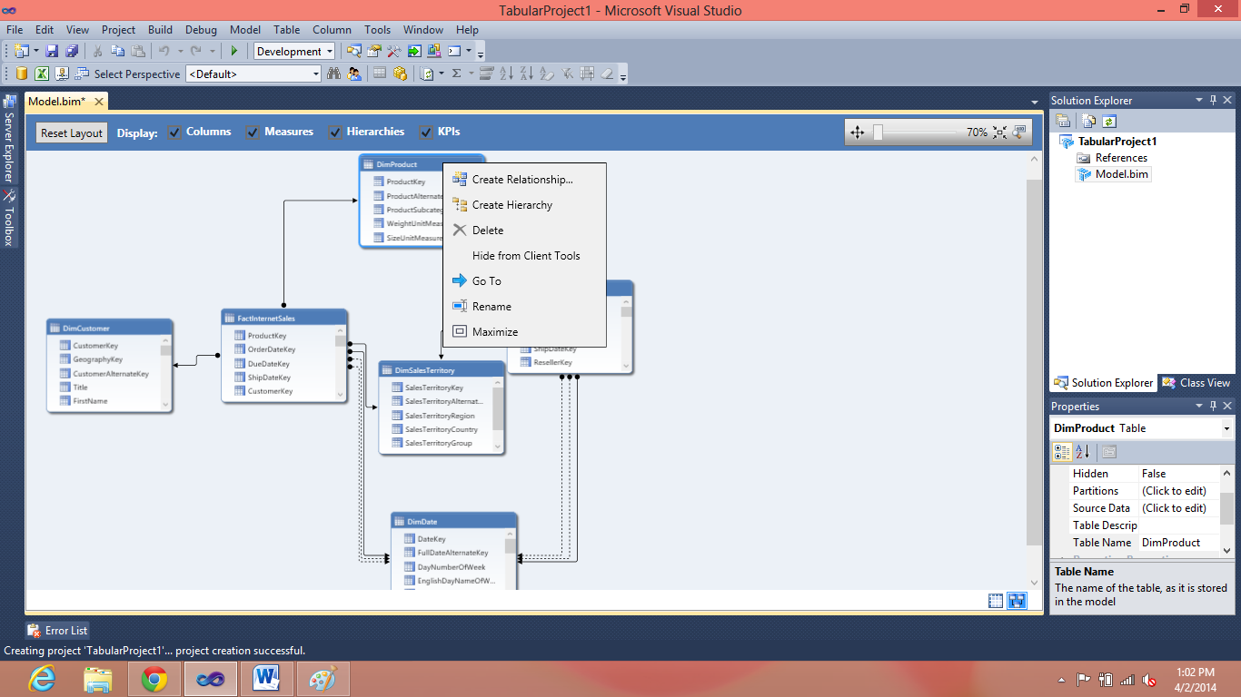Switch to Diagram view icon
The width and height of the screenshot is (1241, 697).
pos(1017,601)
